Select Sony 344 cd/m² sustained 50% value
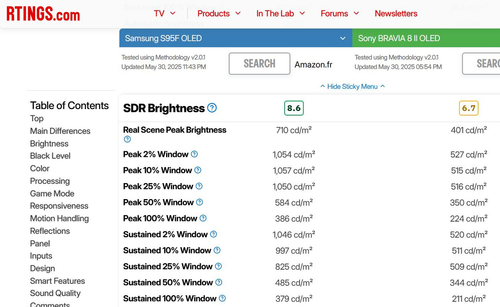 tap(469, 282)
